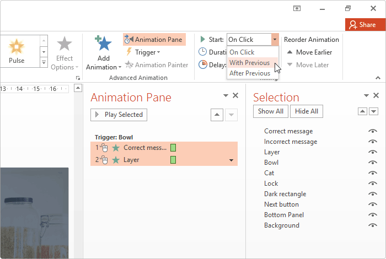
Task: Open the Start combo box arrow
Action: coord(275,40)
